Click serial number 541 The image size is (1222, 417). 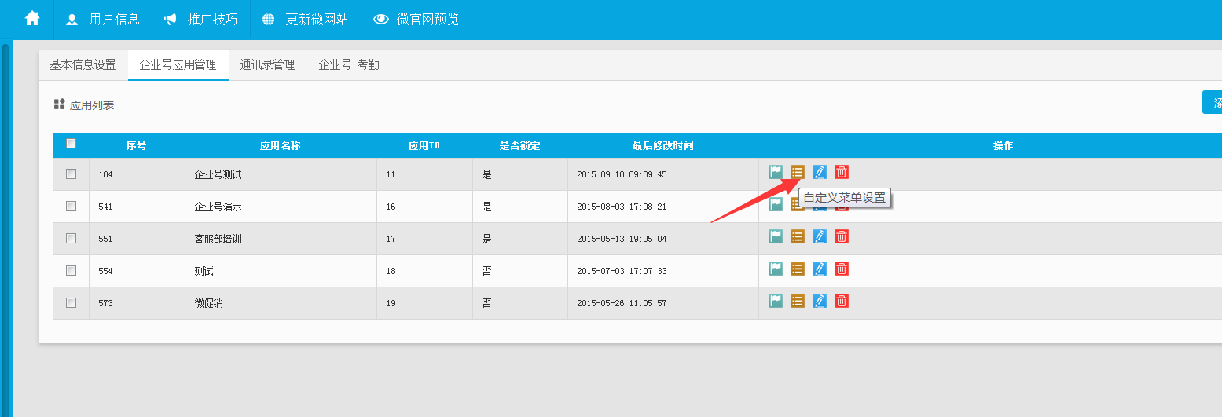pyautogui.click(x=105, y=207)
